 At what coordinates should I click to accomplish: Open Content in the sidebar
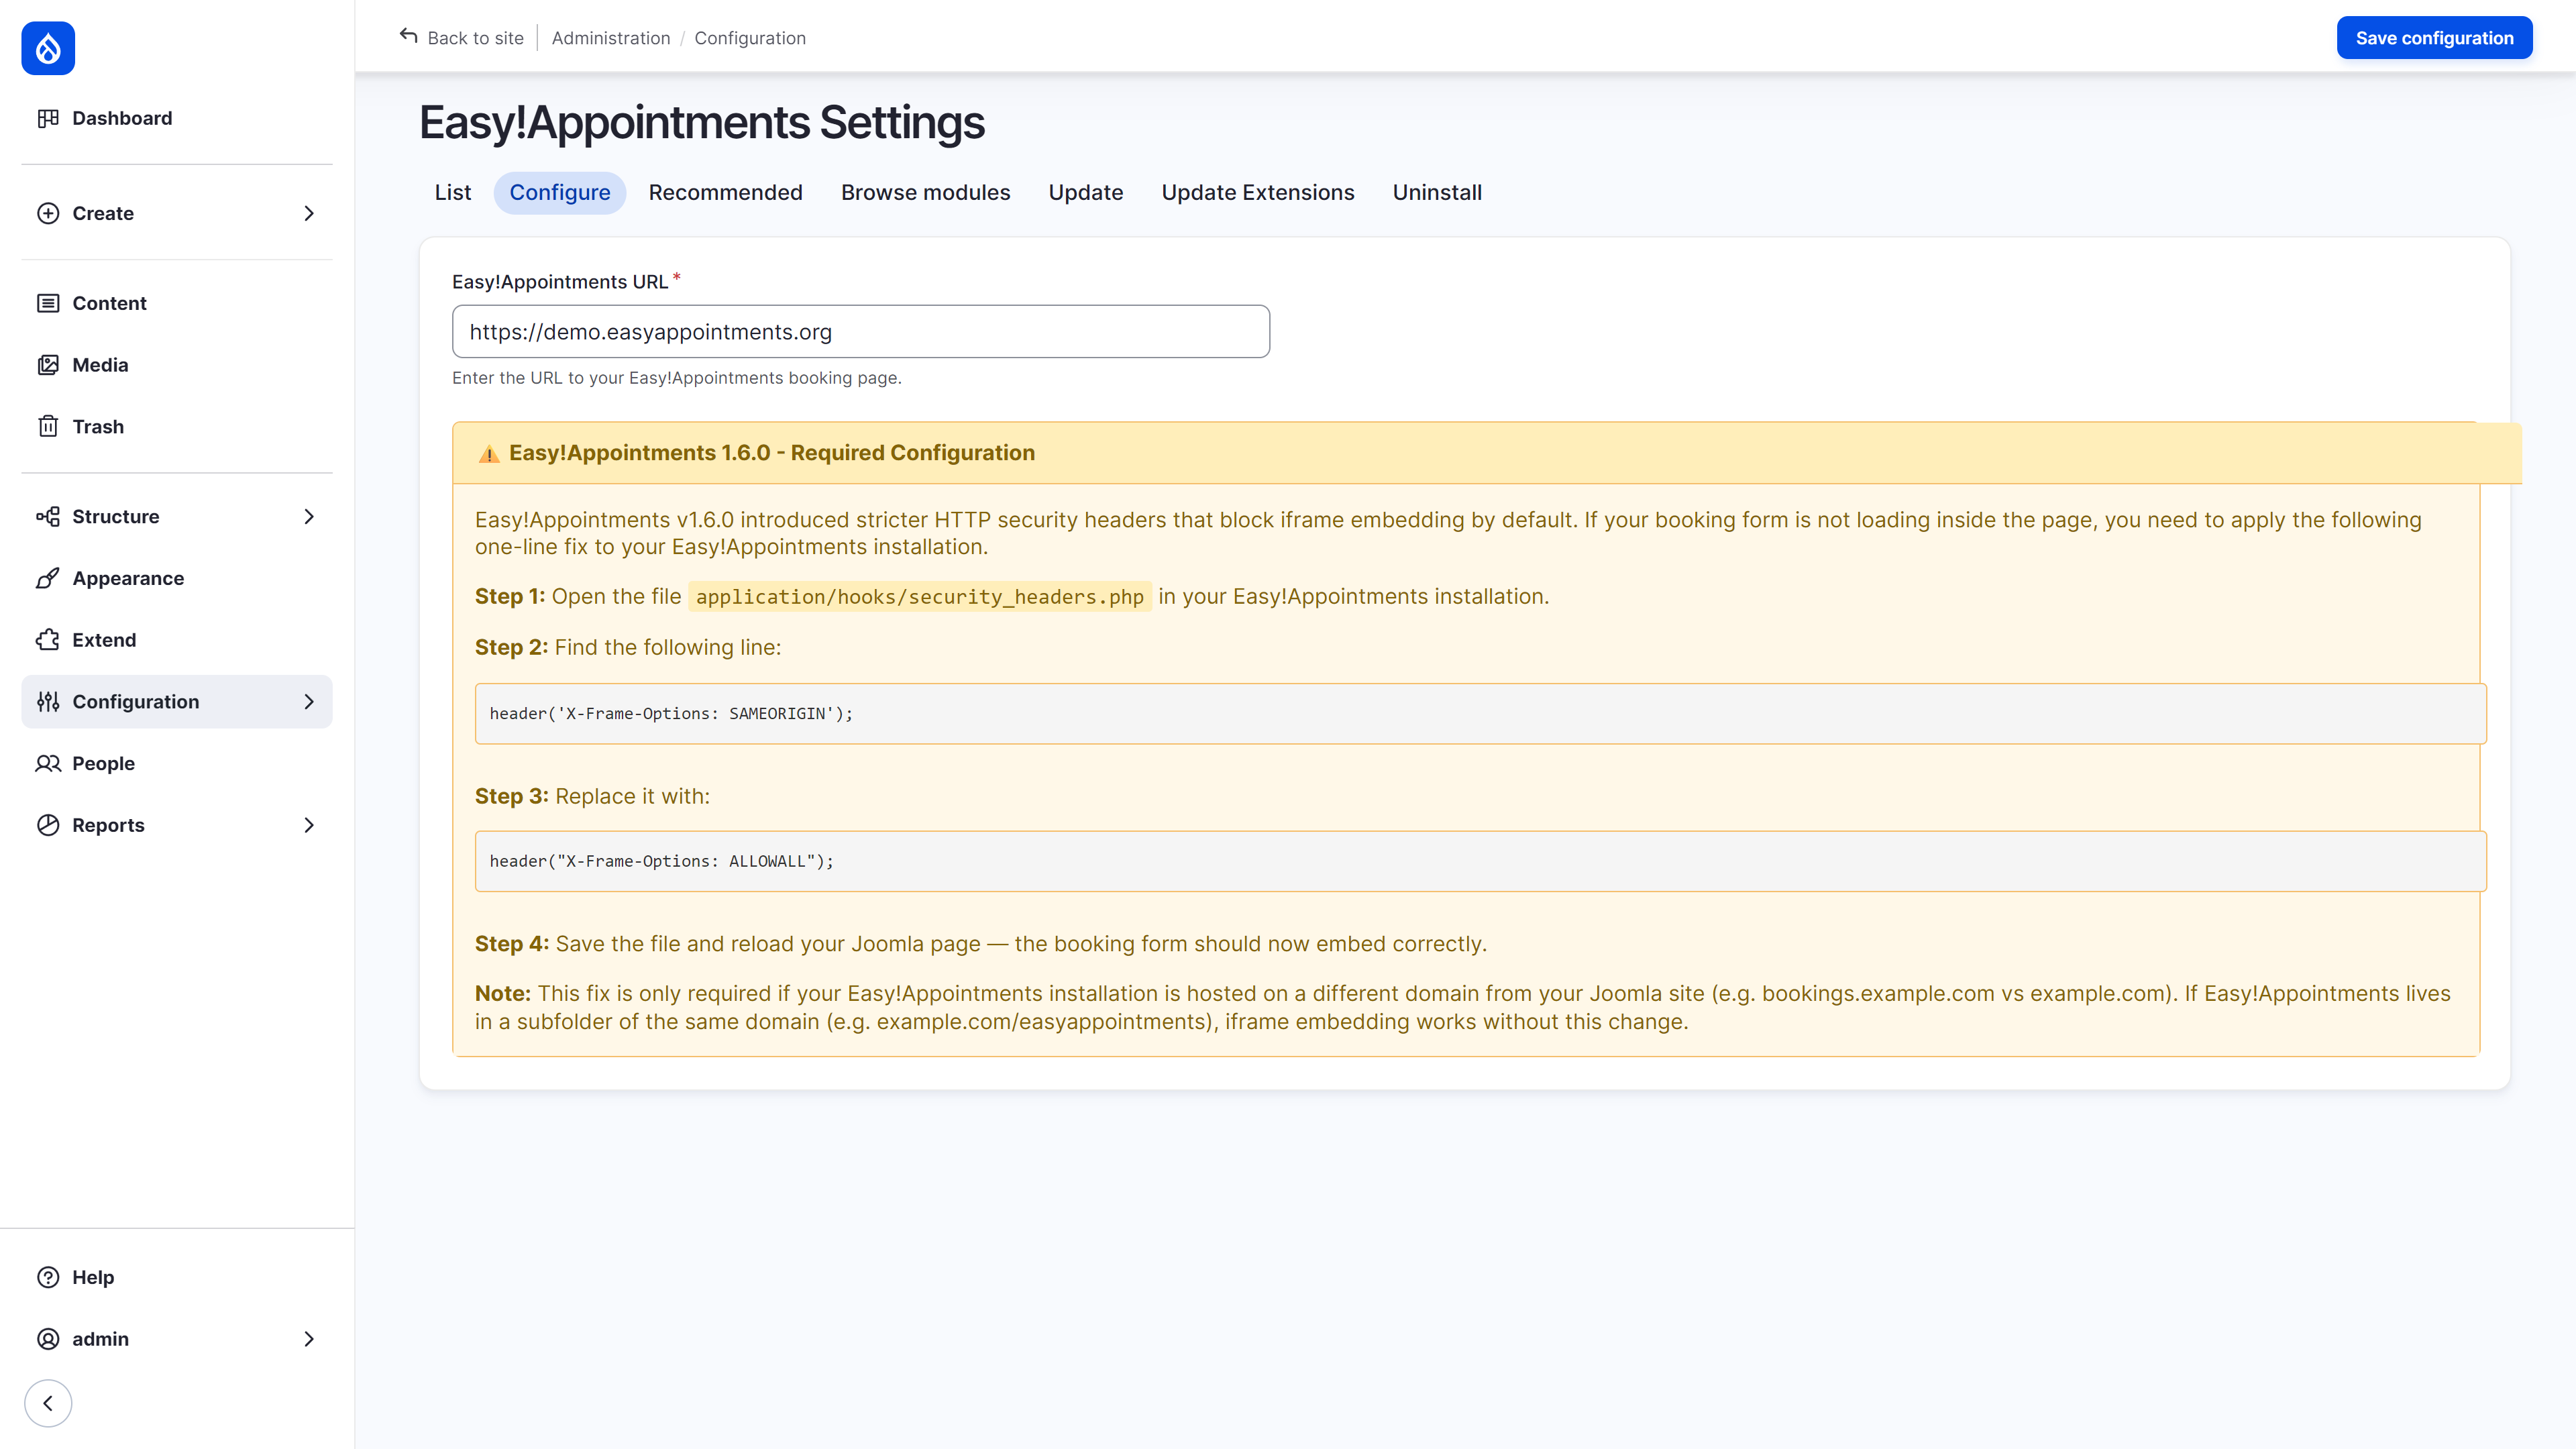click(x=177, y=303)
